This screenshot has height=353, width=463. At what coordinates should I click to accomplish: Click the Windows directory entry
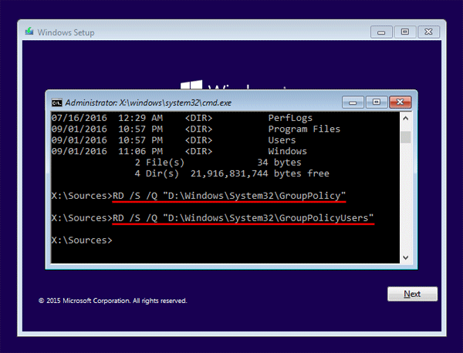(x=287, y=151)
